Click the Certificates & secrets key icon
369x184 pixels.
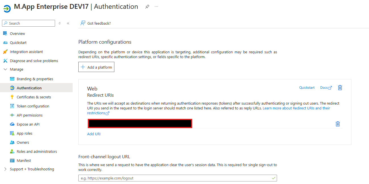point(12,97)
